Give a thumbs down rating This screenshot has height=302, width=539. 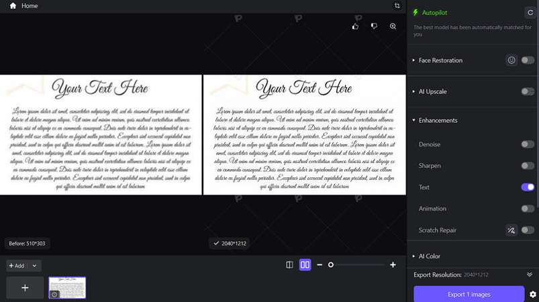[x=374, y=26]
